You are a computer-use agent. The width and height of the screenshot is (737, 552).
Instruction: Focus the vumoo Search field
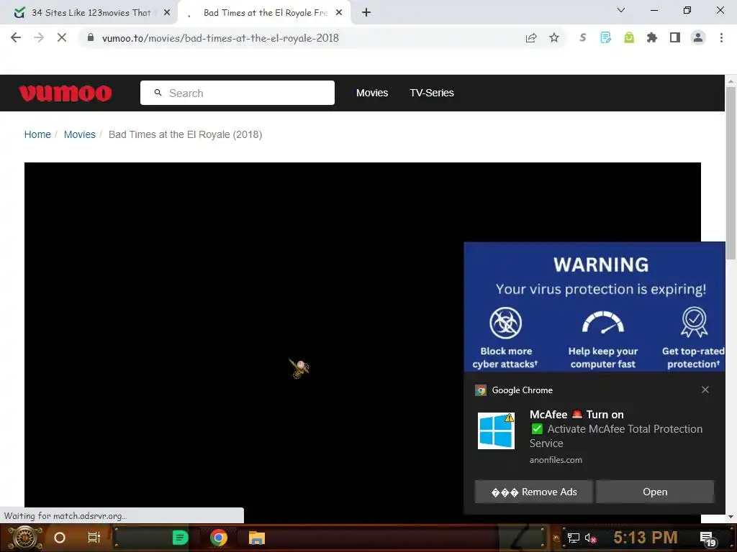point(238,93)
